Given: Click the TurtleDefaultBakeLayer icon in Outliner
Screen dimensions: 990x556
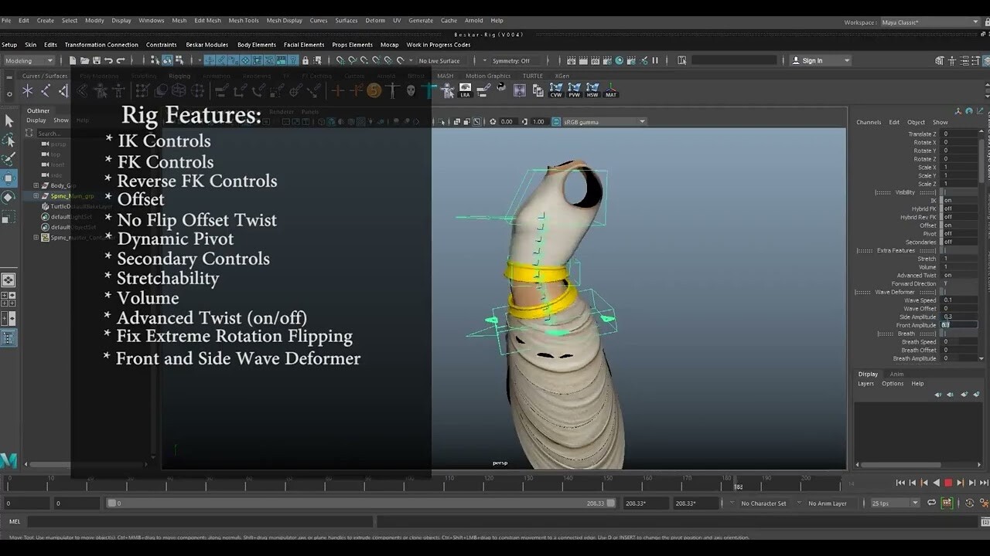Looking at the screenshot, I should coord(46,207).
